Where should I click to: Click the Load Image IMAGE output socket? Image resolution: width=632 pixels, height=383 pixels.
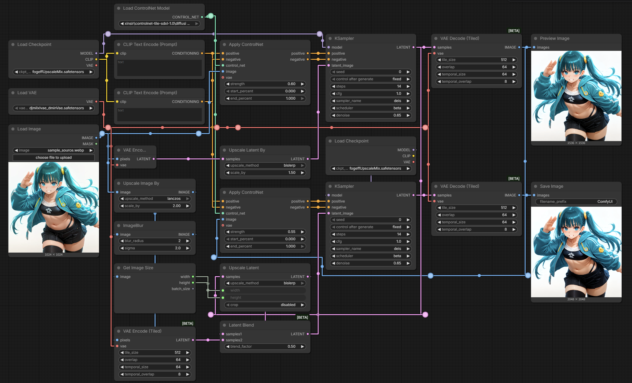pyautogui.click(x=96, y=138)
